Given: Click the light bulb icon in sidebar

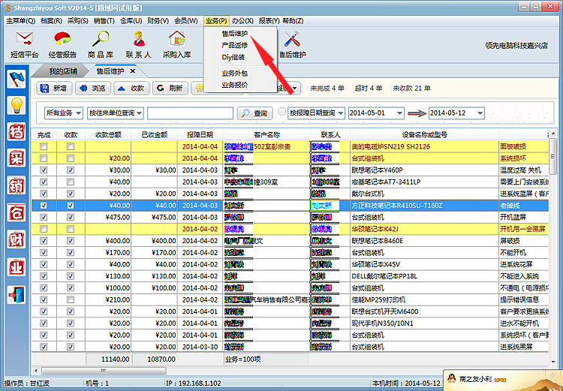Looking at the screenshot, I should (x=16, y=105).
